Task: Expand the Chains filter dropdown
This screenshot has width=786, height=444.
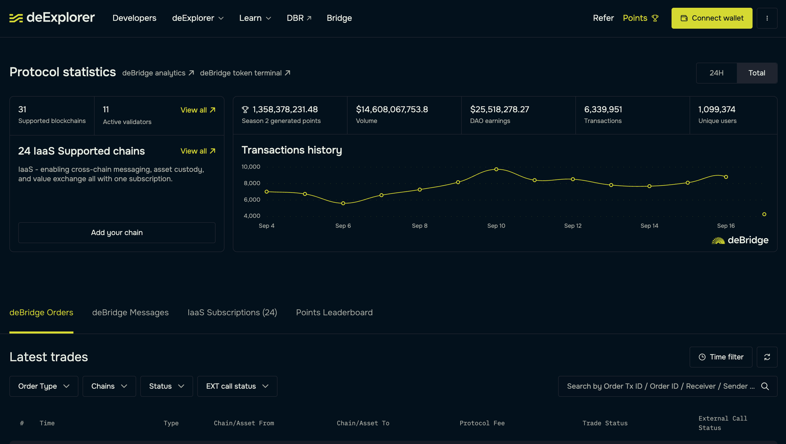Action: pos(109,386)
